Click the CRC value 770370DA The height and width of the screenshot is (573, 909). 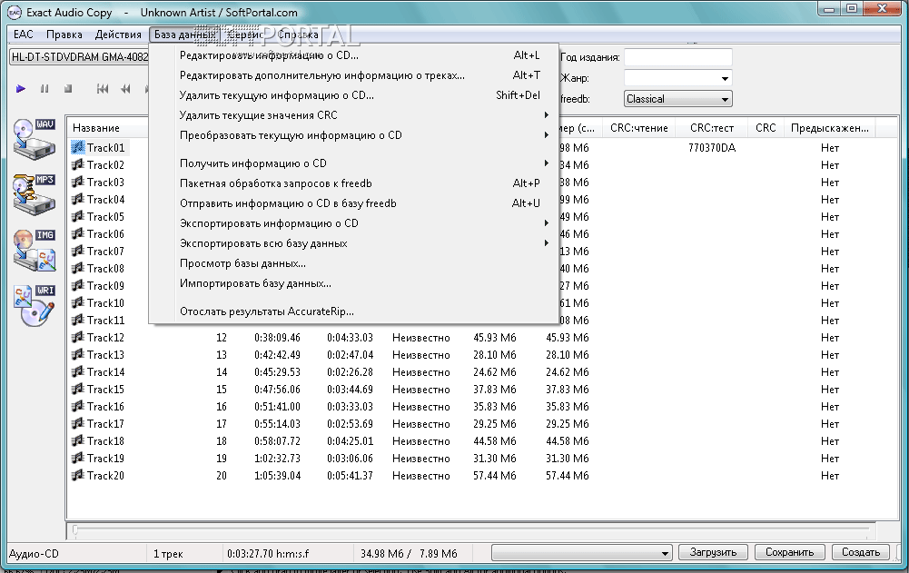[712, 148]
